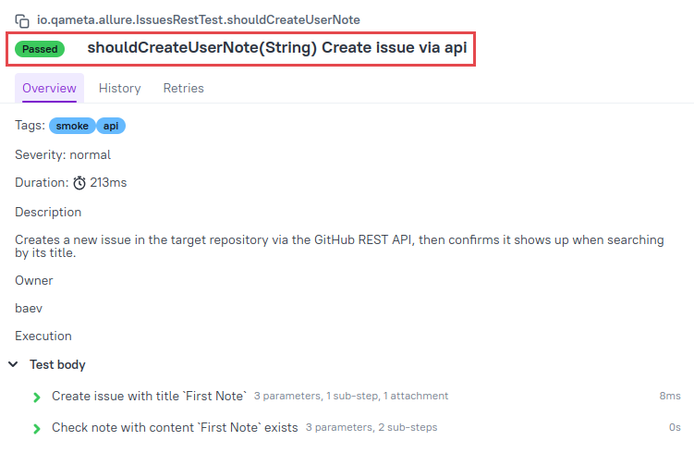
Task: Expand the Check note step arrow
Action: 37,429
